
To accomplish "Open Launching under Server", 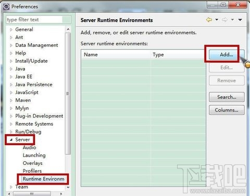I will pyautogui.click(x=34, y=155).
